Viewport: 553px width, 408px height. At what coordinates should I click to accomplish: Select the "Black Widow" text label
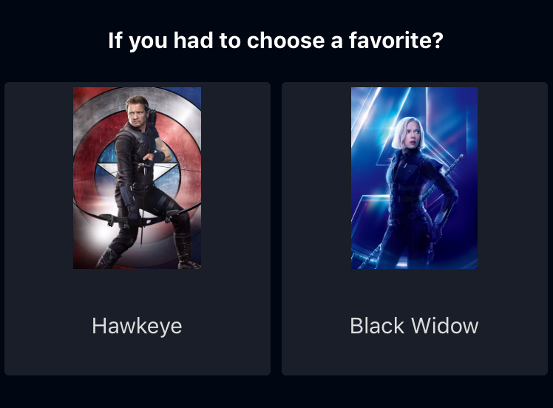415,325
